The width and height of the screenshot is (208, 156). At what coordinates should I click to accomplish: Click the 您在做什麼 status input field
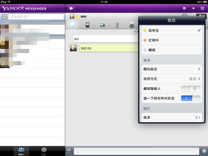[x=36, y=17]
